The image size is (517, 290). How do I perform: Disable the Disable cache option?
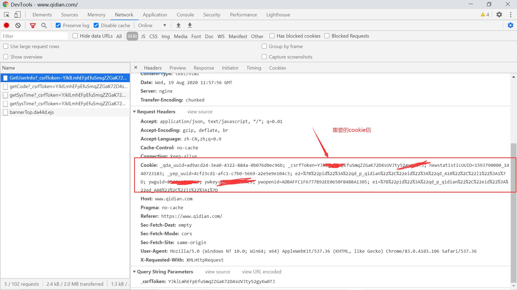coord(96,25)
